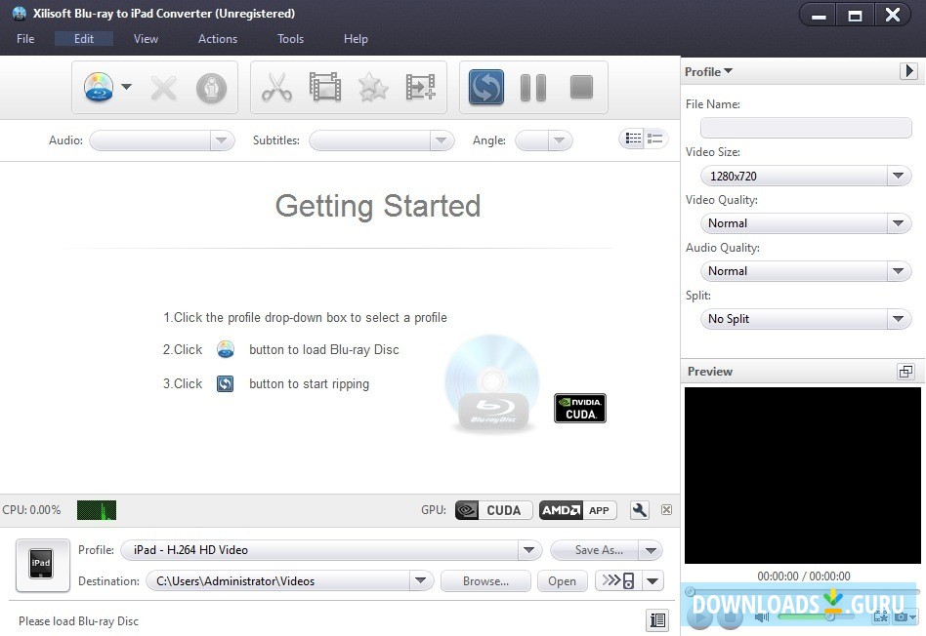The width and height of the screenshot is (926, 636).
Task: Open the CUDA GPU acceleration toggle
Action: point(492,509)
